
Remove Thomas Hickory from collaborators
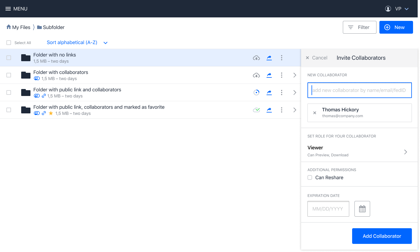(x=315, y=113)
